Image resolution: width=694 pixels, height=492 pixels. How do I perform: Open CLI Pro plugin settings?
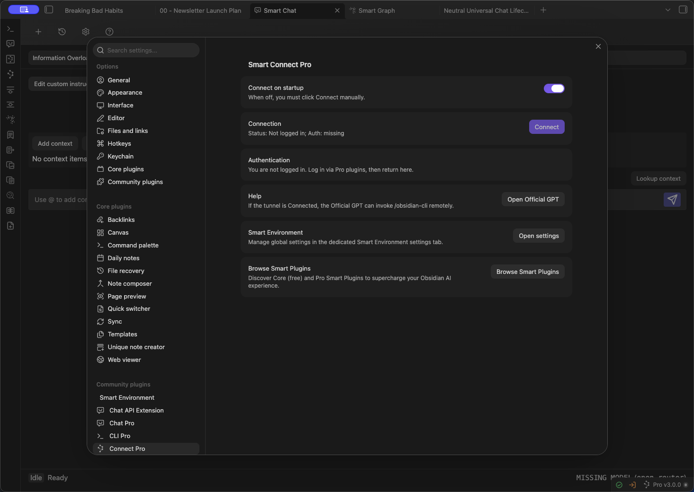point(146,436)
